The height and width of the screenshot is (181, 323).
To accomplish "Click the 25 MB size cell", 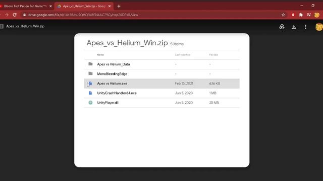I will coord(214,103).
